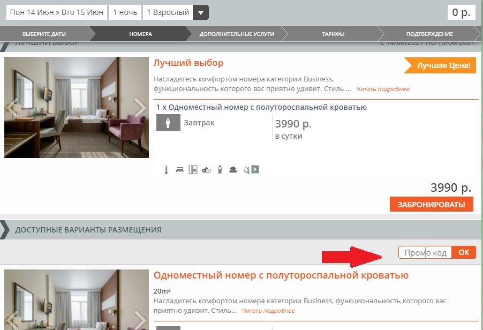This screenshot has height=330, width=483.
Task: Click the Доступные варианты размещения header
Action: [x=88, y=230]
